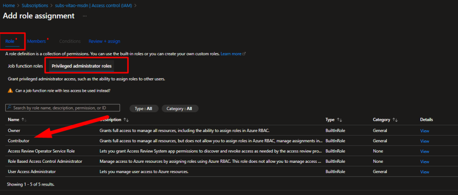Sort by Description column arrows
458x195 pixels.
126,120
